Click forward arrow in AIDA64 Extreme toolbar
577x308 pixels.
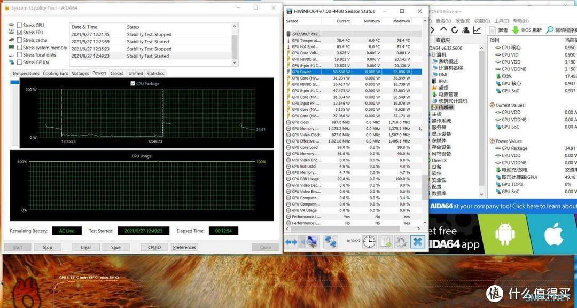(432, 30)
